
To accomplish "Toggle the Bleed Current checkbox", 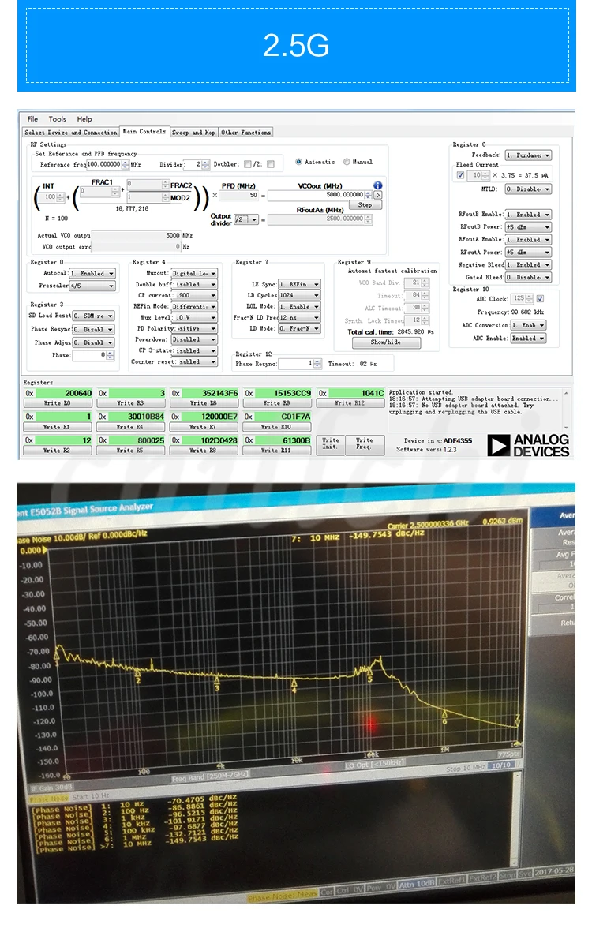I will click(461, 175).
